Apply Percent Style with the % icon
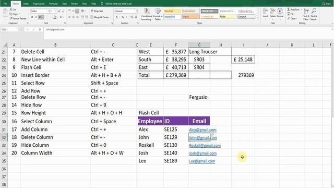The image size is (334, 188). tap(123, 17)
